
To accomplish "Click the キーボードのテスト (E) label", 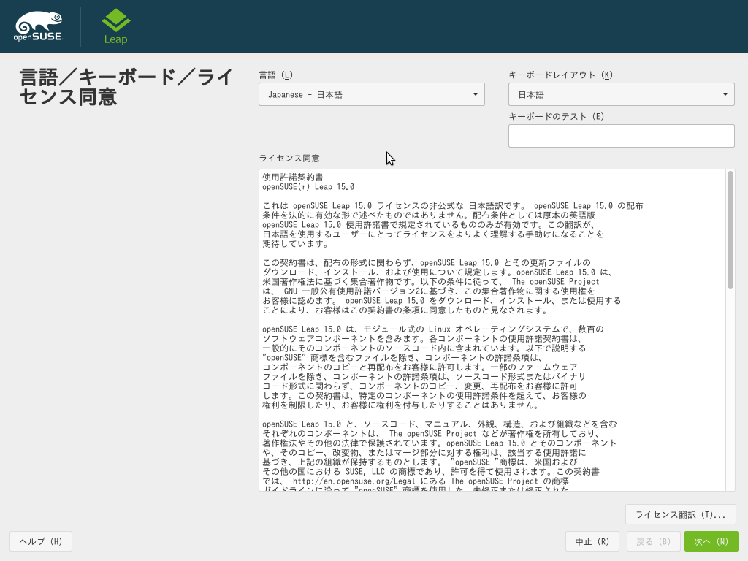I will 556,116.
